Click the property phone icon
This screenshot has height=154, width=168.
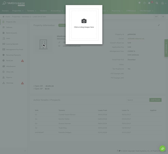click(x=59, y=42)
